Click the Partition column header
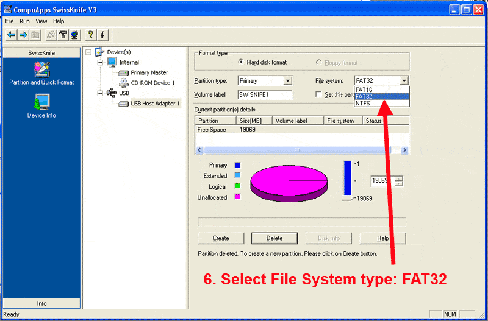This screenshot has width=488, height=321. click(x=216, y=121)
